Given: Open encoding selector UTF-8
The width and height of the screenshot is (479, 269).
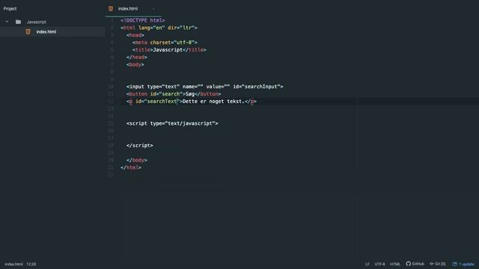Looking at the screenshot, I should tap(379, 264).
